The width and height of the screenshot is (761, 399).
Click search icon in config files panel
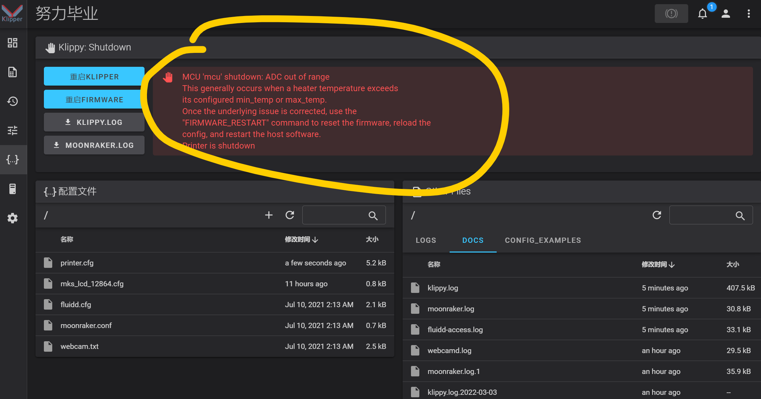tap(373, 216)
